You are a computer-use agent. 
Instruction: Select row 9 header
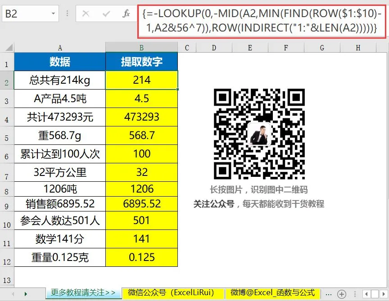coord(7,204)
